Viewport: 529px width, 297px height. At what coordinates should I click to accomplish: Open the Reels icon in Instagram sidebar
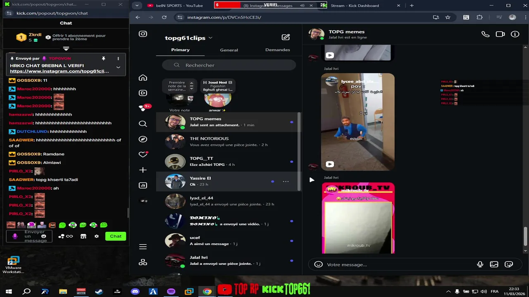point(143,93)
